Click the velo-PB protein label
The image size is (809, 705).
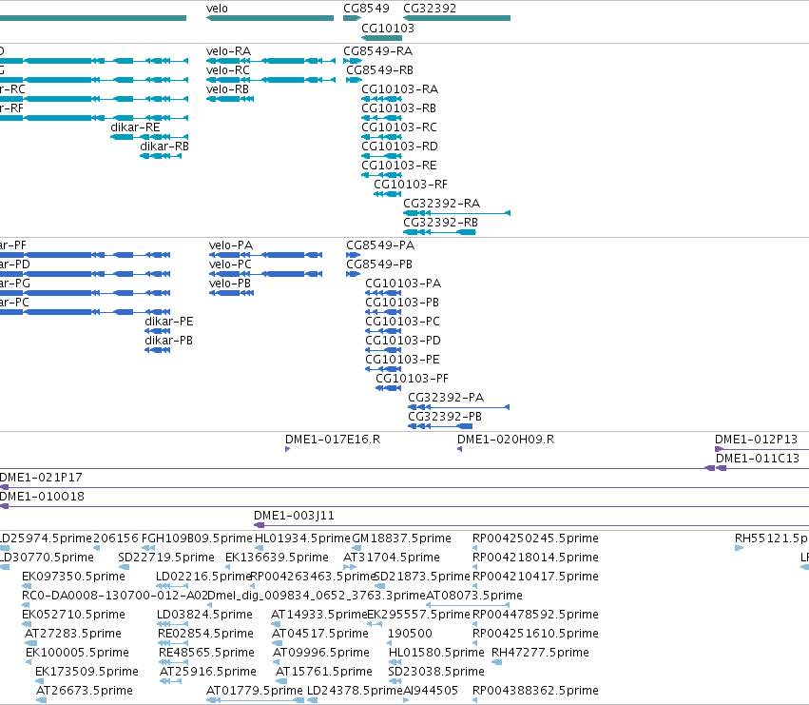tap(230, 284)
